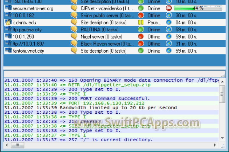Image resolution: width=229 pixels, height=152 pixels.
Task: Click the 150 Opening BINARY mode log line
Action: coord(111,80)
